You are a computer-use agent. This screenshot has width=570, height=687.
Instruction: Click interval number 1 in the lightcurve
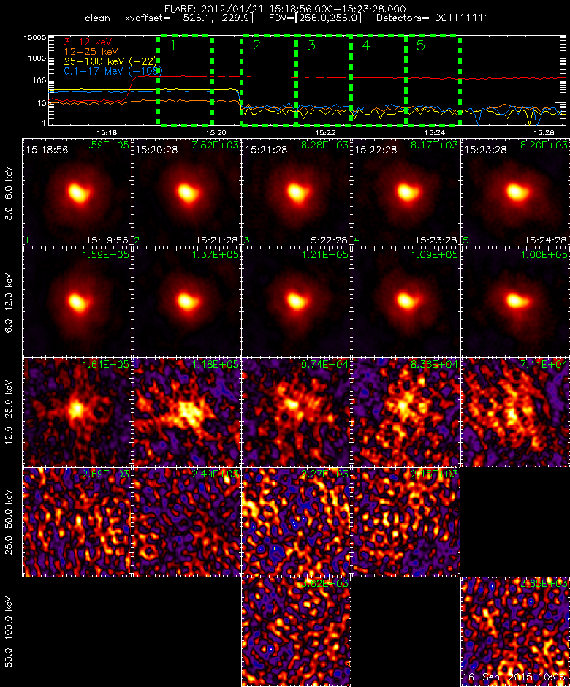(173, 45)
